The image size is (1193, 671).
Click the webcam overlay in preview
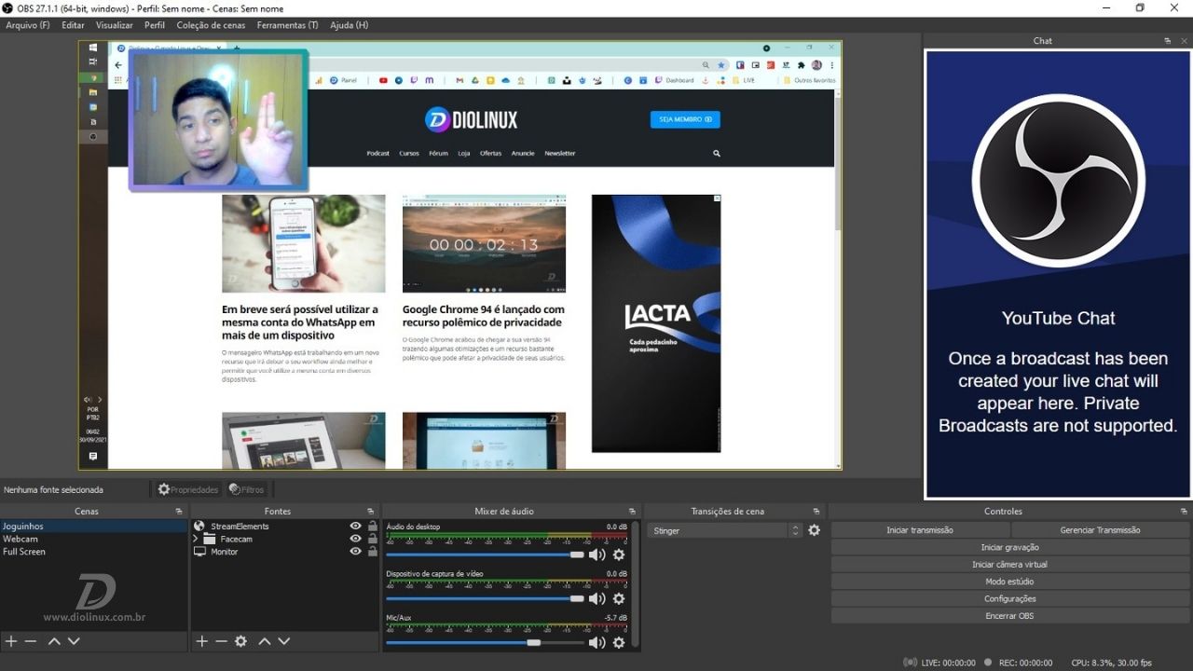[218, 120]
